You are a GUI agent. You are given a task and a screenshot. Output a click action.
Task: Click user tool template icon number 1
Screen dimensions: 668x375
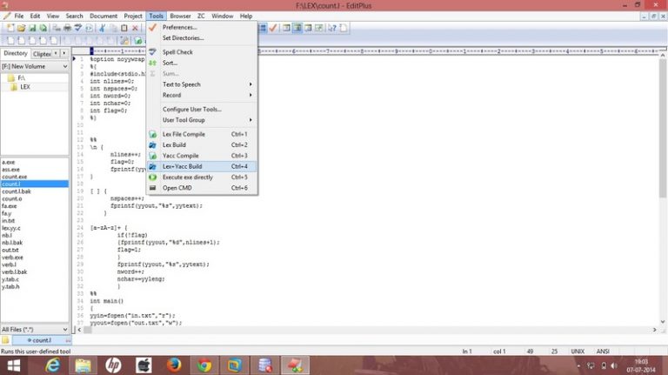tap(10, 41)
